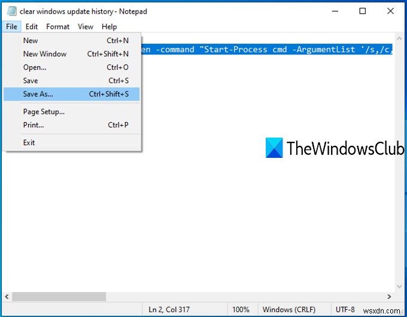
Task: Click the Ln 2, Col 317 status entry
Action: [169, 309]
